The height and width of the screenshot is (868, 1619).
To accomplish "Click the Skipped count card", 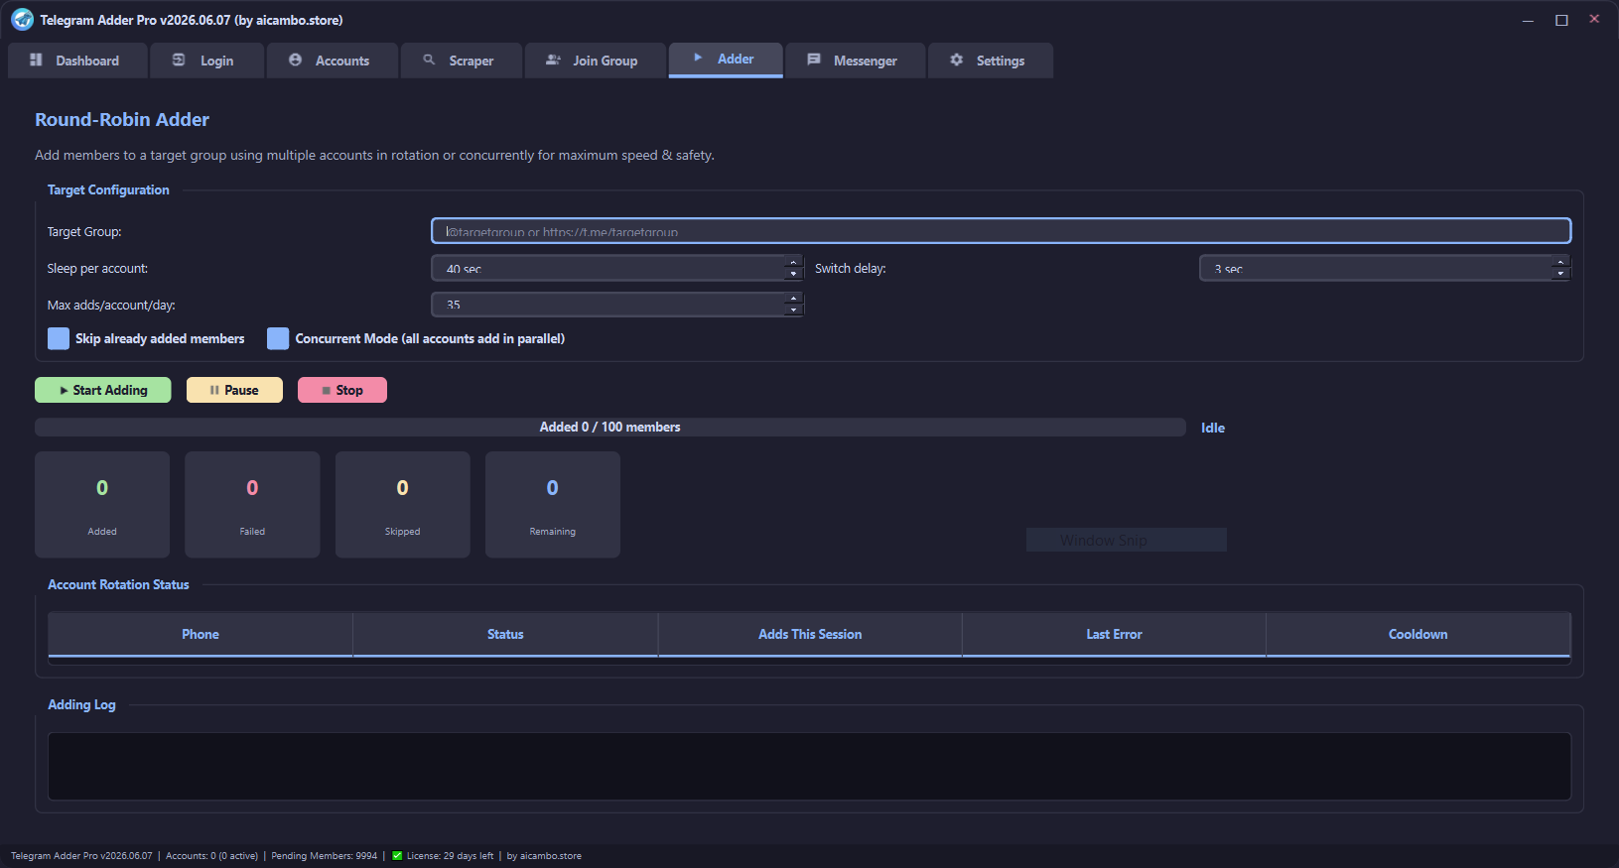I will (402, 504).
